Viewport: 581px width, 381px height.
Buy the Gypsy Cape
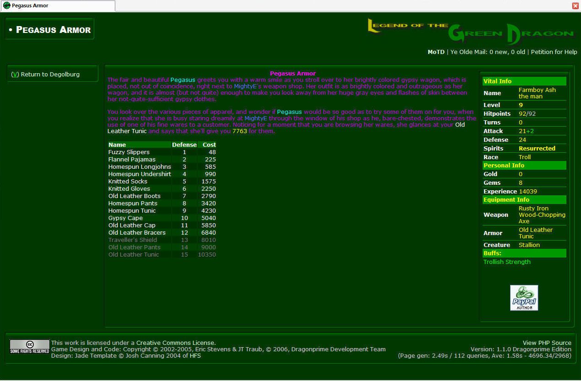pyautogui.click(x=125, y=218)
